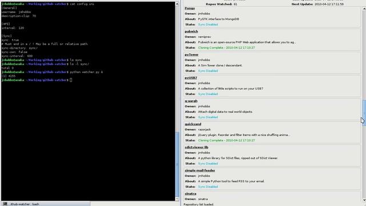Click 'description-clip: 70' line in terminal

click(x=19, y=16)
